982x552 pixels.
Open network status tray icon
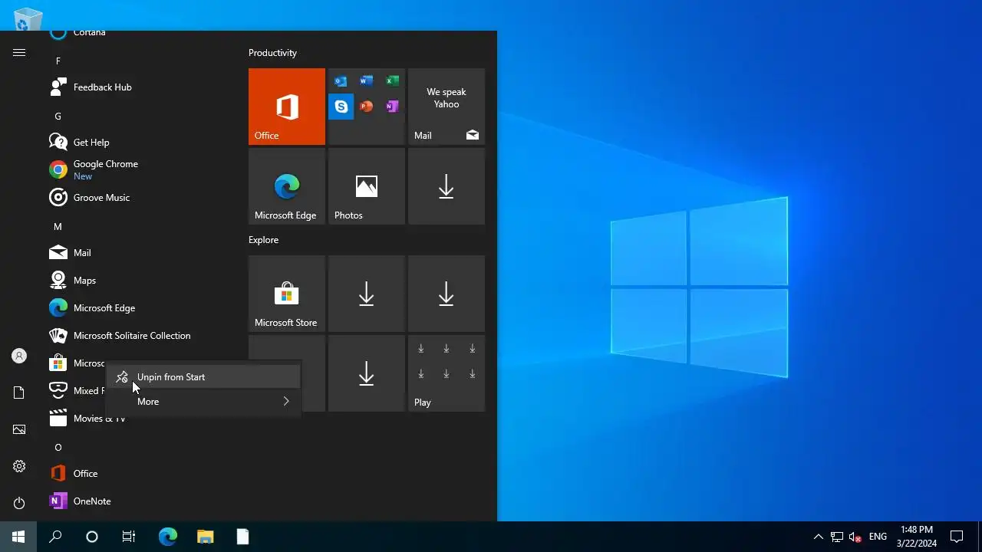[x=837, y=537]
